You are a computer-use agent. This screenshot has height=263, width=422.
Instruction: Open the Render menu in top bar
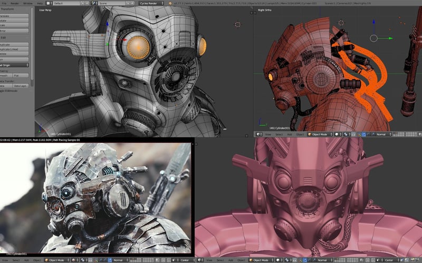point(15,3)
